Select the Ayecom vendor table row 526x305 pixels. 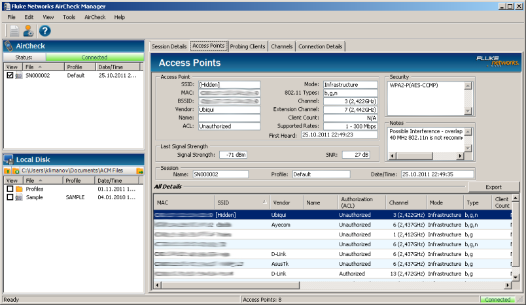pyautogui.click(x=332, y=225)
